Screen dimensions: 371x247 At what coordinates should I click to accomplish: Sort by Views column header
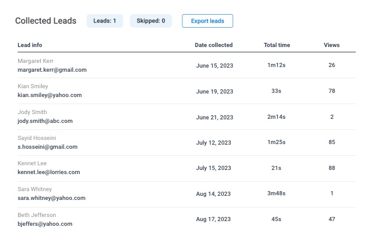[332, 45]
